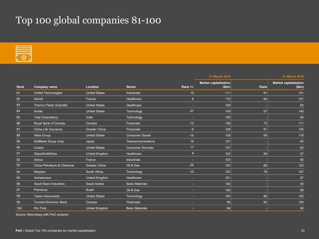Viewport: 319px width, 239px height.
Task: Click the banknote money icon in orange banner
Action: 24,53
